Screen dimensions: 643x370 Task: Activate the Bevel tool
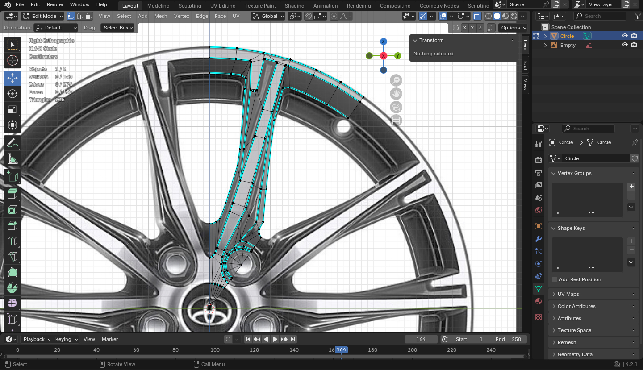13,225
